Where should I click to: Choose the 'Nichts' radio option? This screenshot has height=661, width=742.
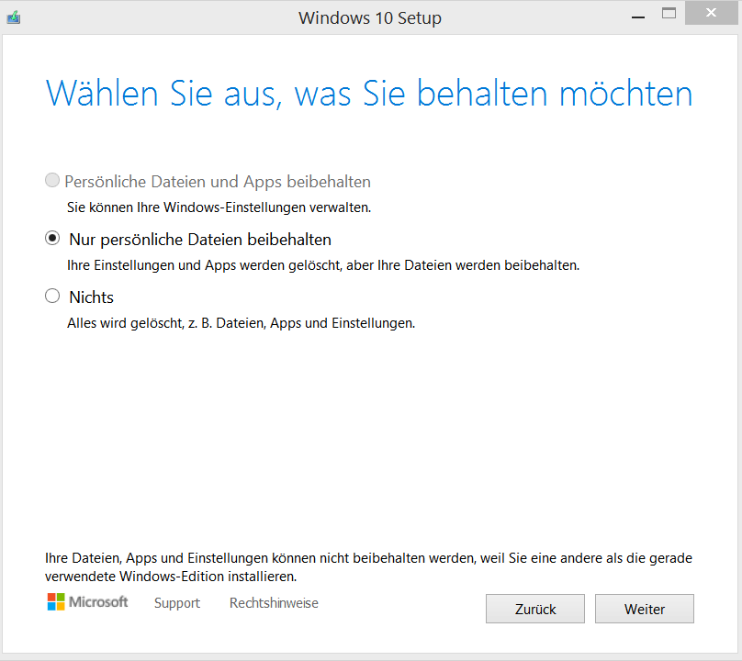click(52, 296)
